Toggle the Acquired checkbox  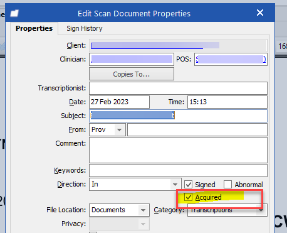coord(188,197)
